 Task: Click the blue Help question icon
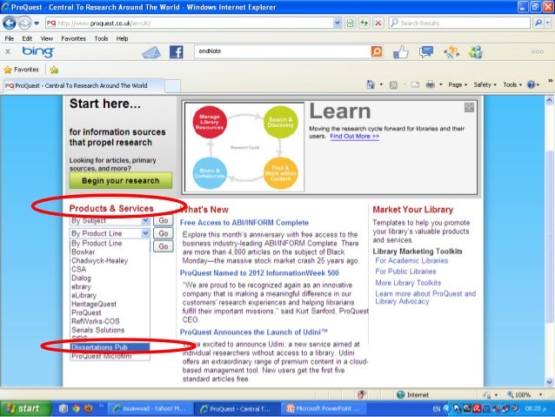(531, 84)
